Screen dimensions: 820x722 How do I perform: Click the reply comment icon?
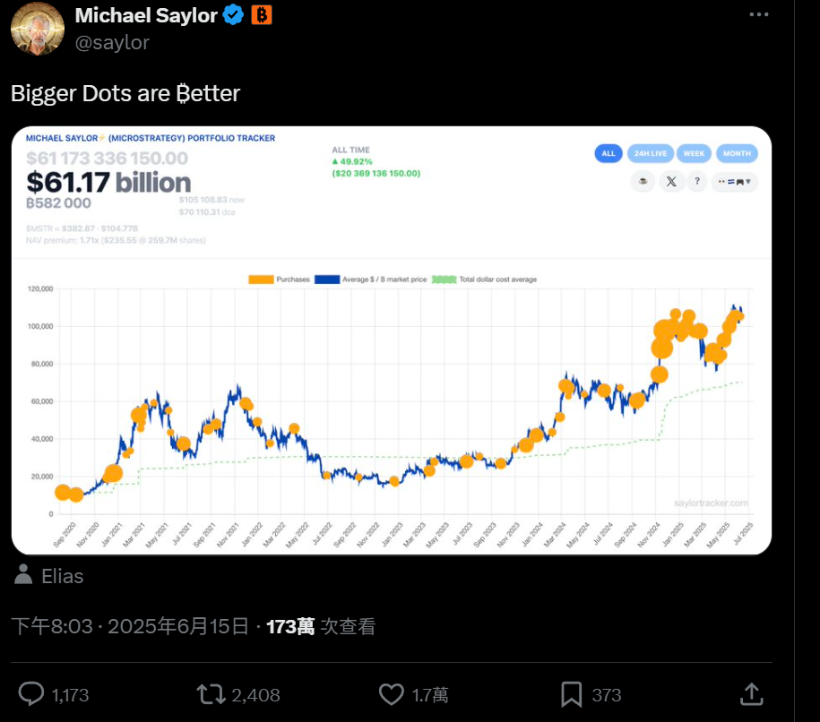click(x=32, y=694)
